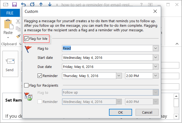Click the Paste clipboard icon
Image resolution: width=182 pixels, height=123 pixels.
(9, 24)
